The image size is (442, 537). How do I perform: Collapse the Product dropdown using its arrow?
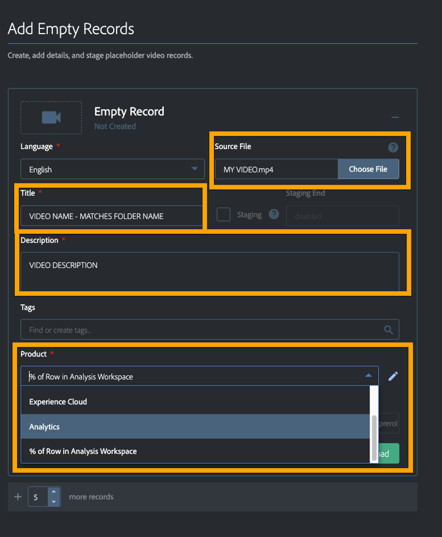368,375
